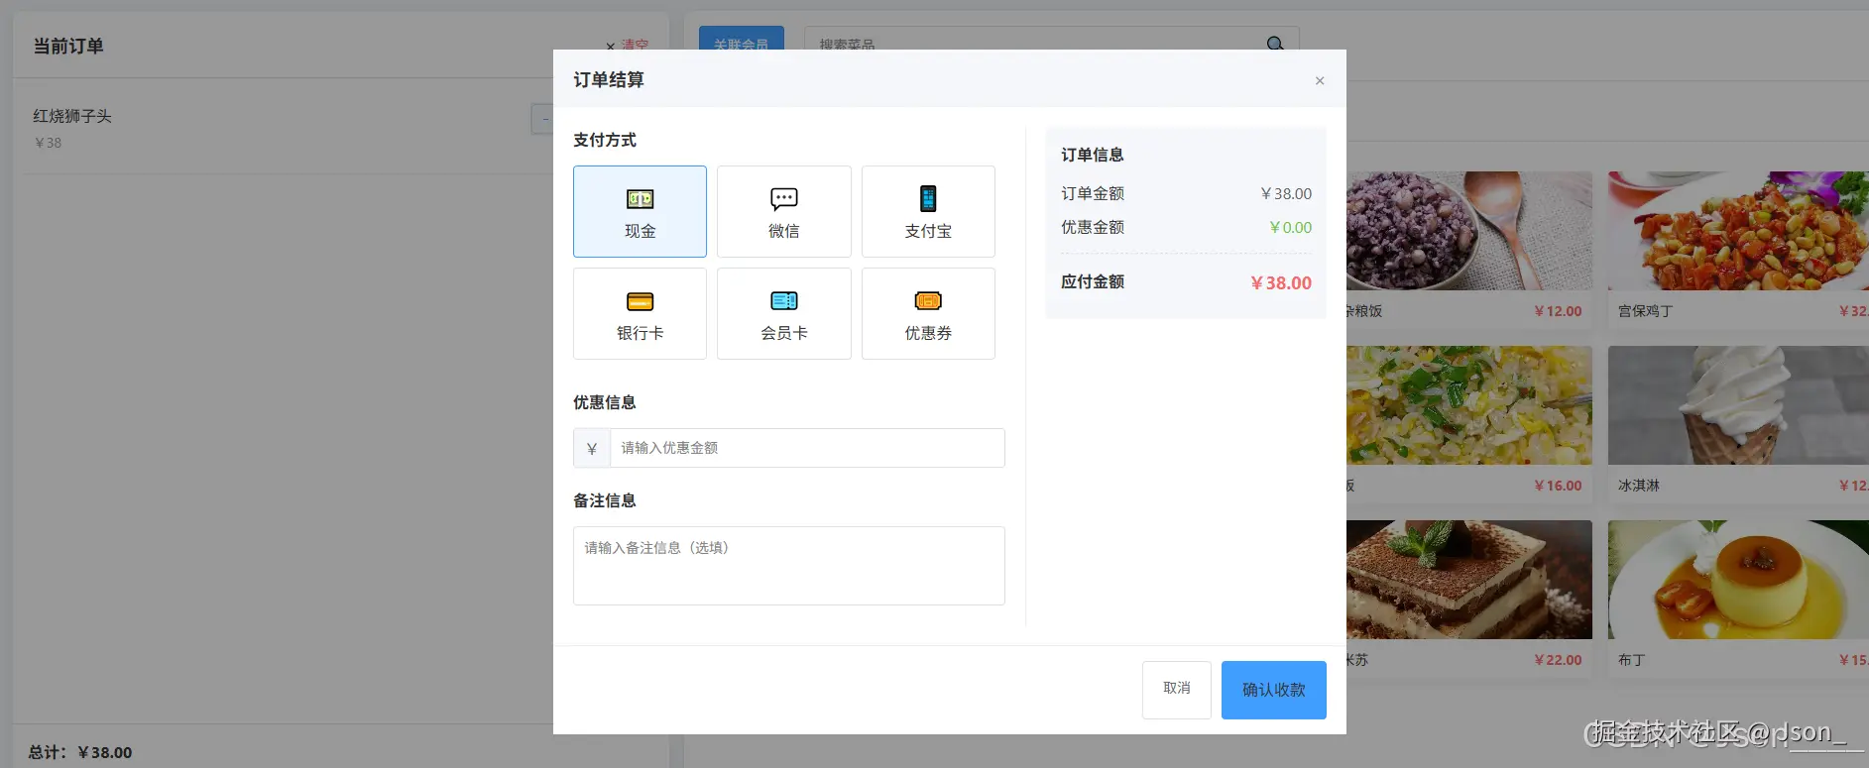
Task: Click the 订单结算 dialog title
Action: (x=609, y=79)
